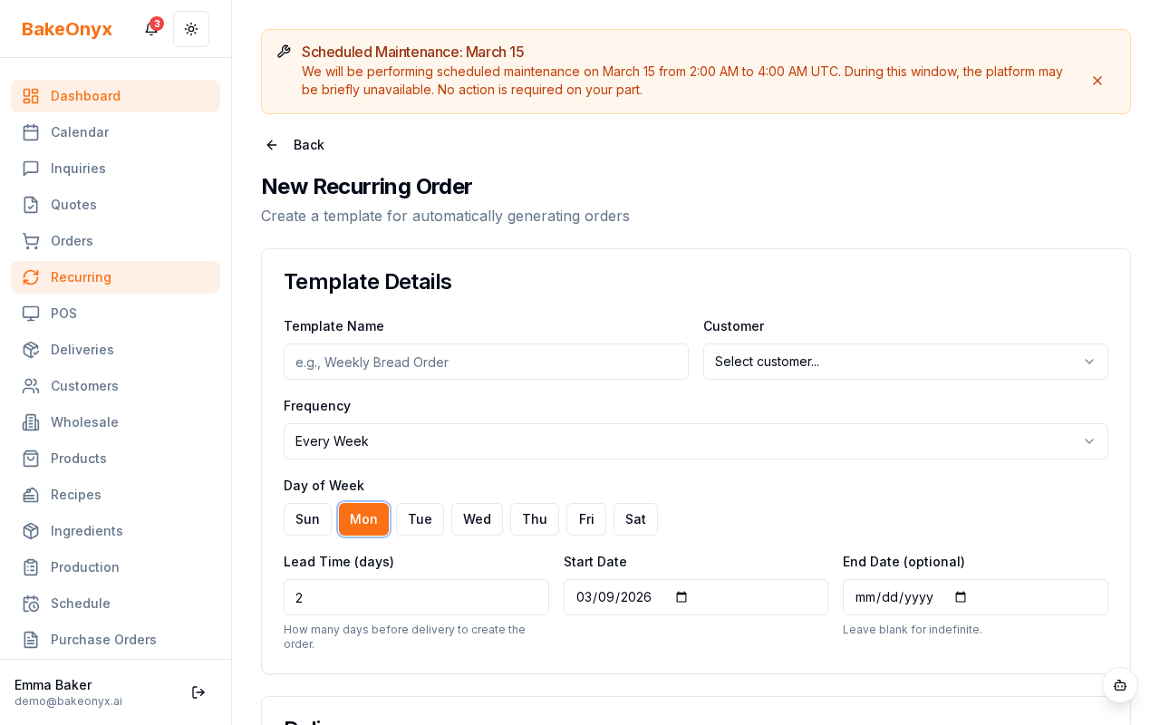
Task: Dismiss the Scheduled Maintenance banner
Action: (x=1097, y=81)
